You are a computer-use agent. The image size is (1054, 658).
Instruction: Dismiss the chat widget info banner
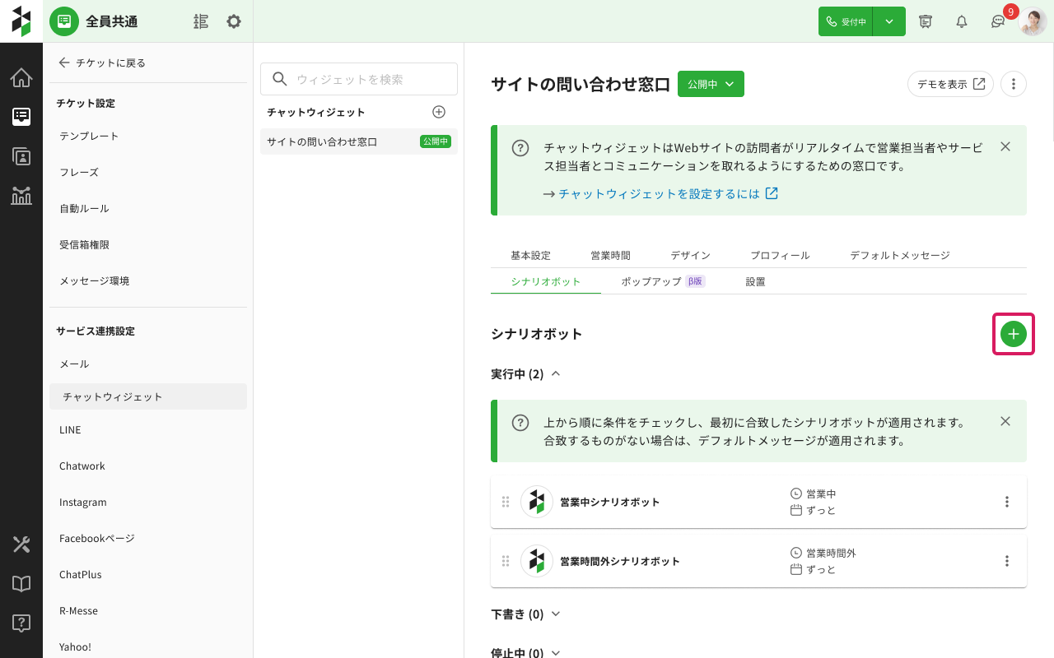(x=1005, y=147)
